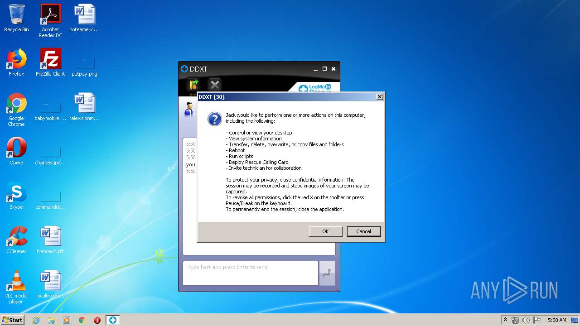Maximize the DDXT window
The width and height of the screenshot is (580, 326).
(324, 69)
